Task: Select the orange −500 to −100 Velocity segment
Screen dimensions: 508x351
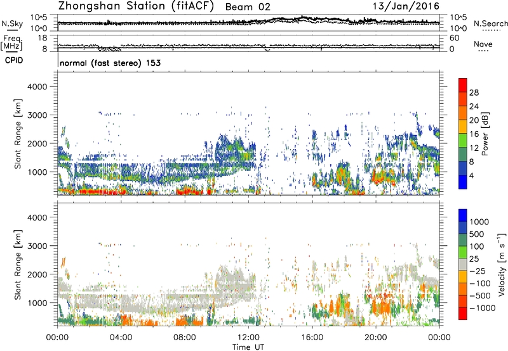Action: click(x=463, y=289)
